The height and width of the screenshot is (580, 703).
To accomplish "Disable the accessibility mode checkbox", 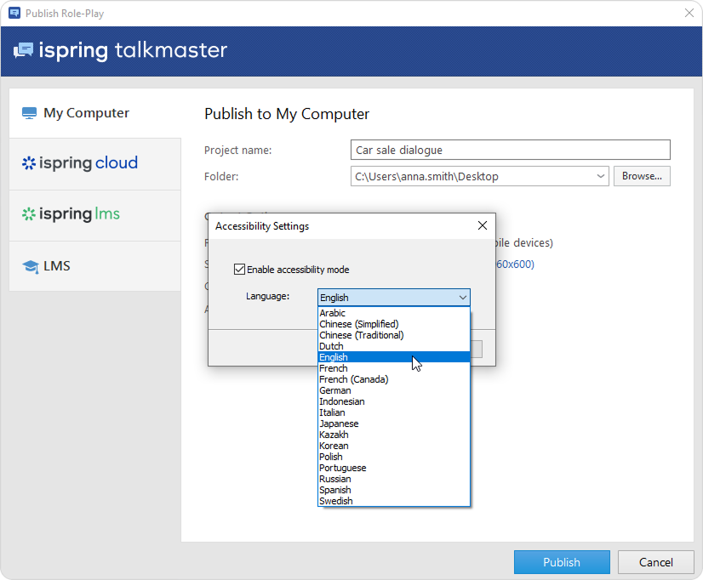I will [x=239, y=270].
